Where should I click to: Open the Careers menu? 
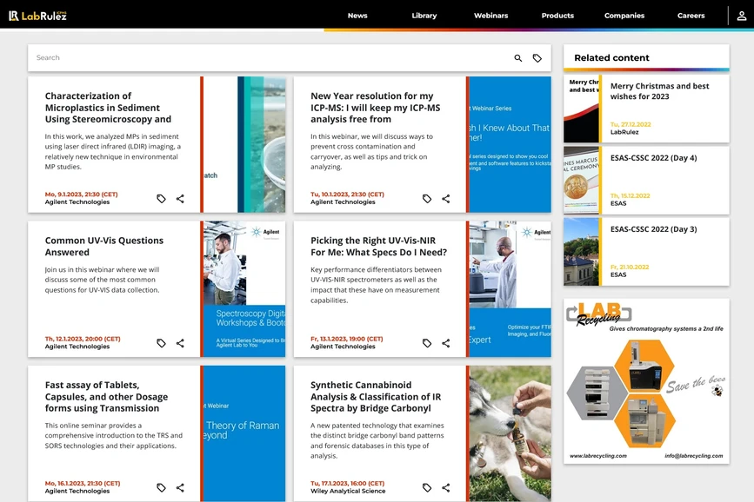(691, 16)
